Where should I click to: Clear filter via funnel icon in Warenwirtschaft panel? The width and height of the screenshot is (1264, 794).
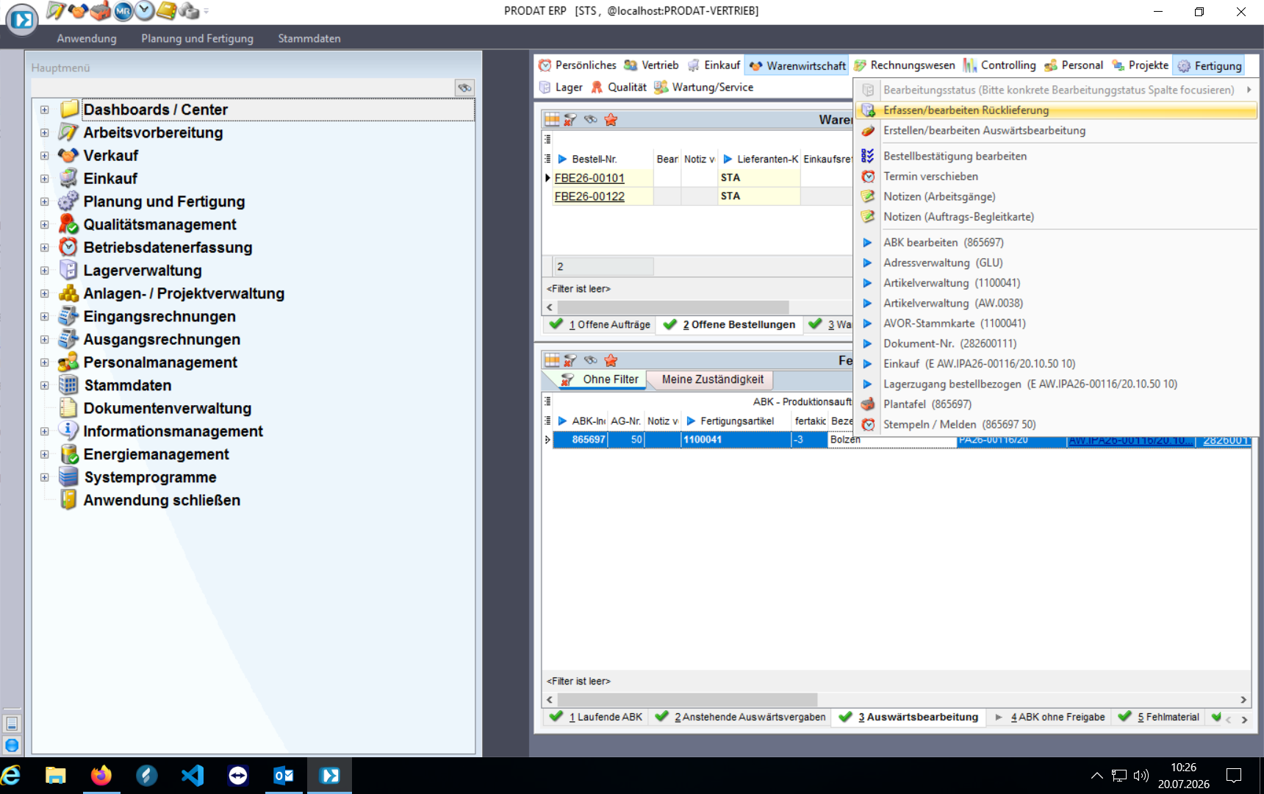[571, 119]
